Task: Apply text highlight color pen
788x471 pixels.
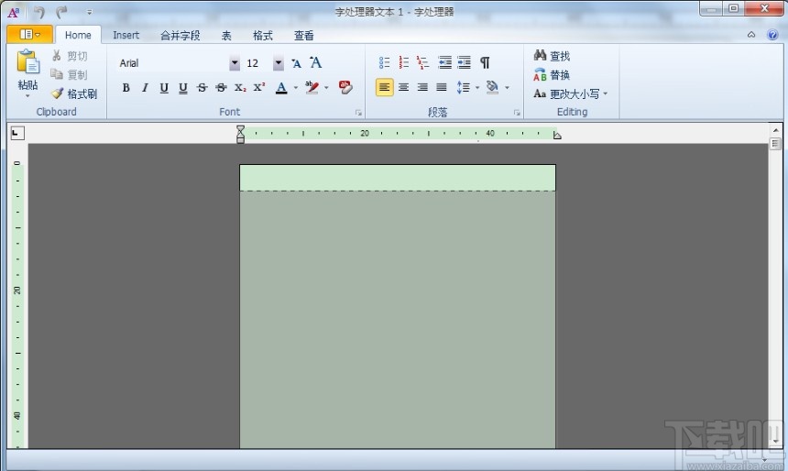Action: pos(312,88)
